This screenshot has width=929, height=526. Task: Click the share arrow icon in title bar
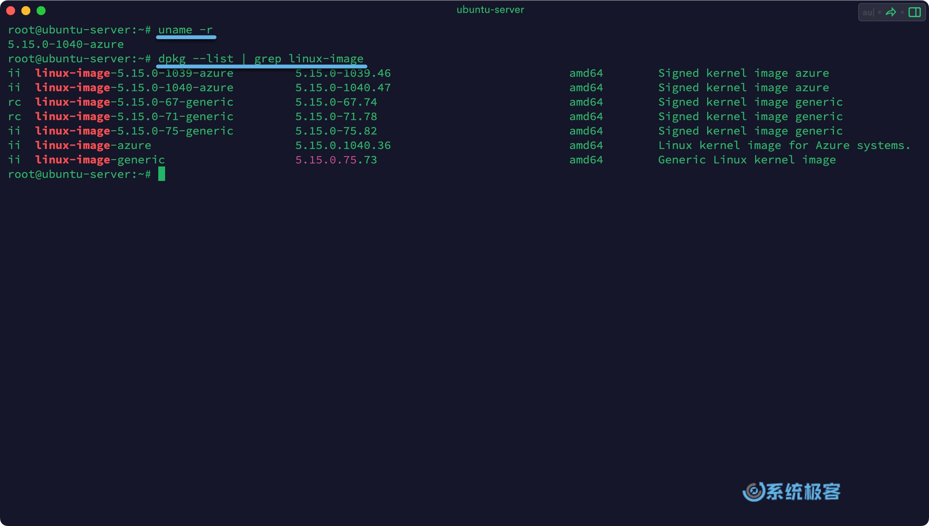point(891,13)
